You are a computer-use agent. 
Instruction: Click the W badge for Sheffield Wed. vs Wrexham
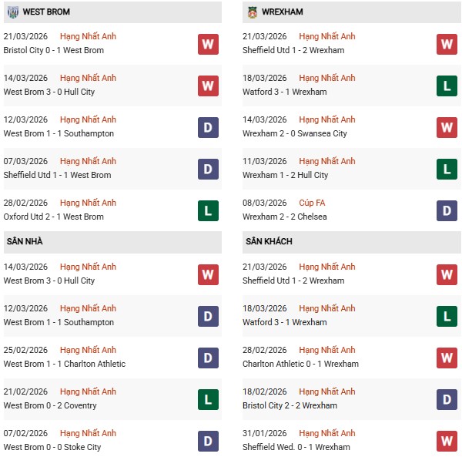(447, 441)
